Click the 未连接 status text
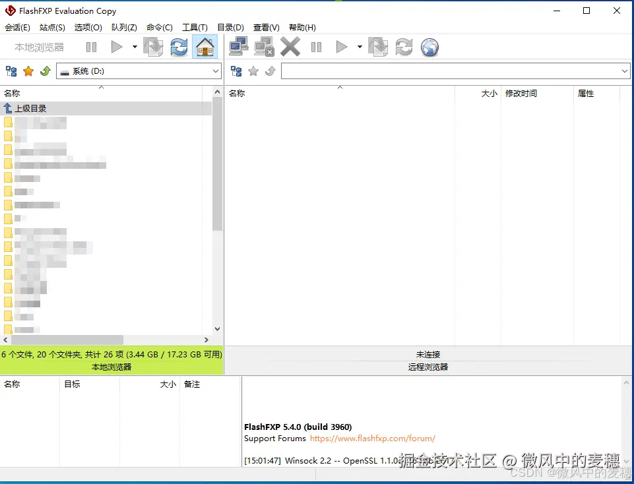634x484 pixels. coord(428,354)
